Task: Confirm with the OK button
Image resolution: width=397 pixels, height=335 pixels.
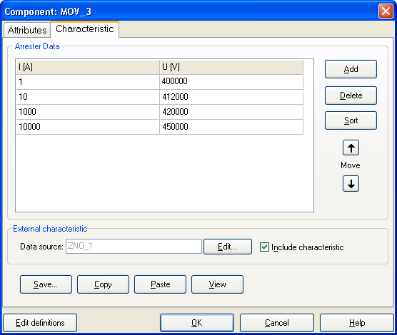Action: pos(197,323)
